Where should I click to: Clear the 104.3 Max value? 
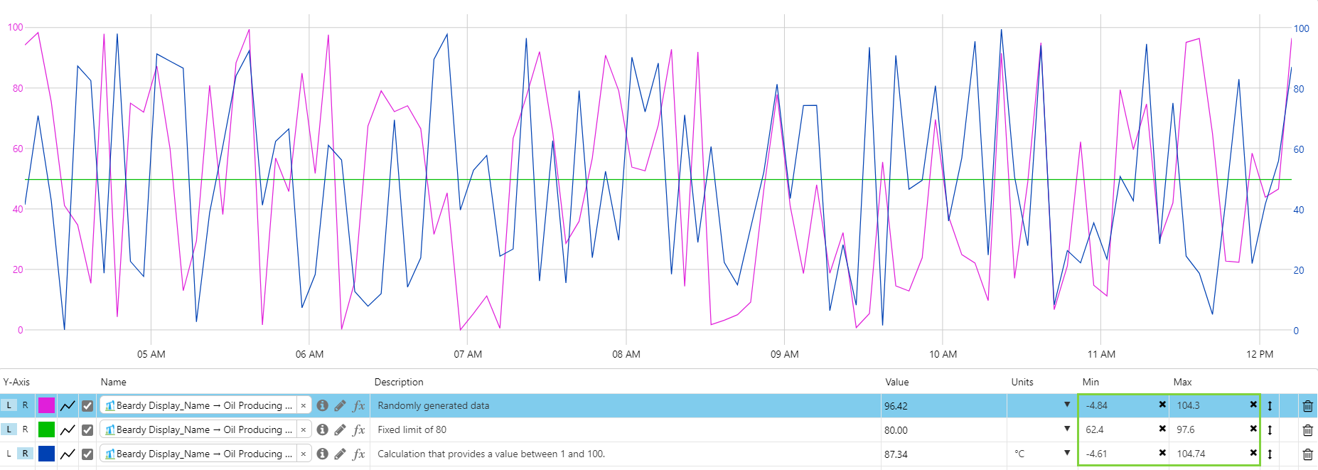1253,405
